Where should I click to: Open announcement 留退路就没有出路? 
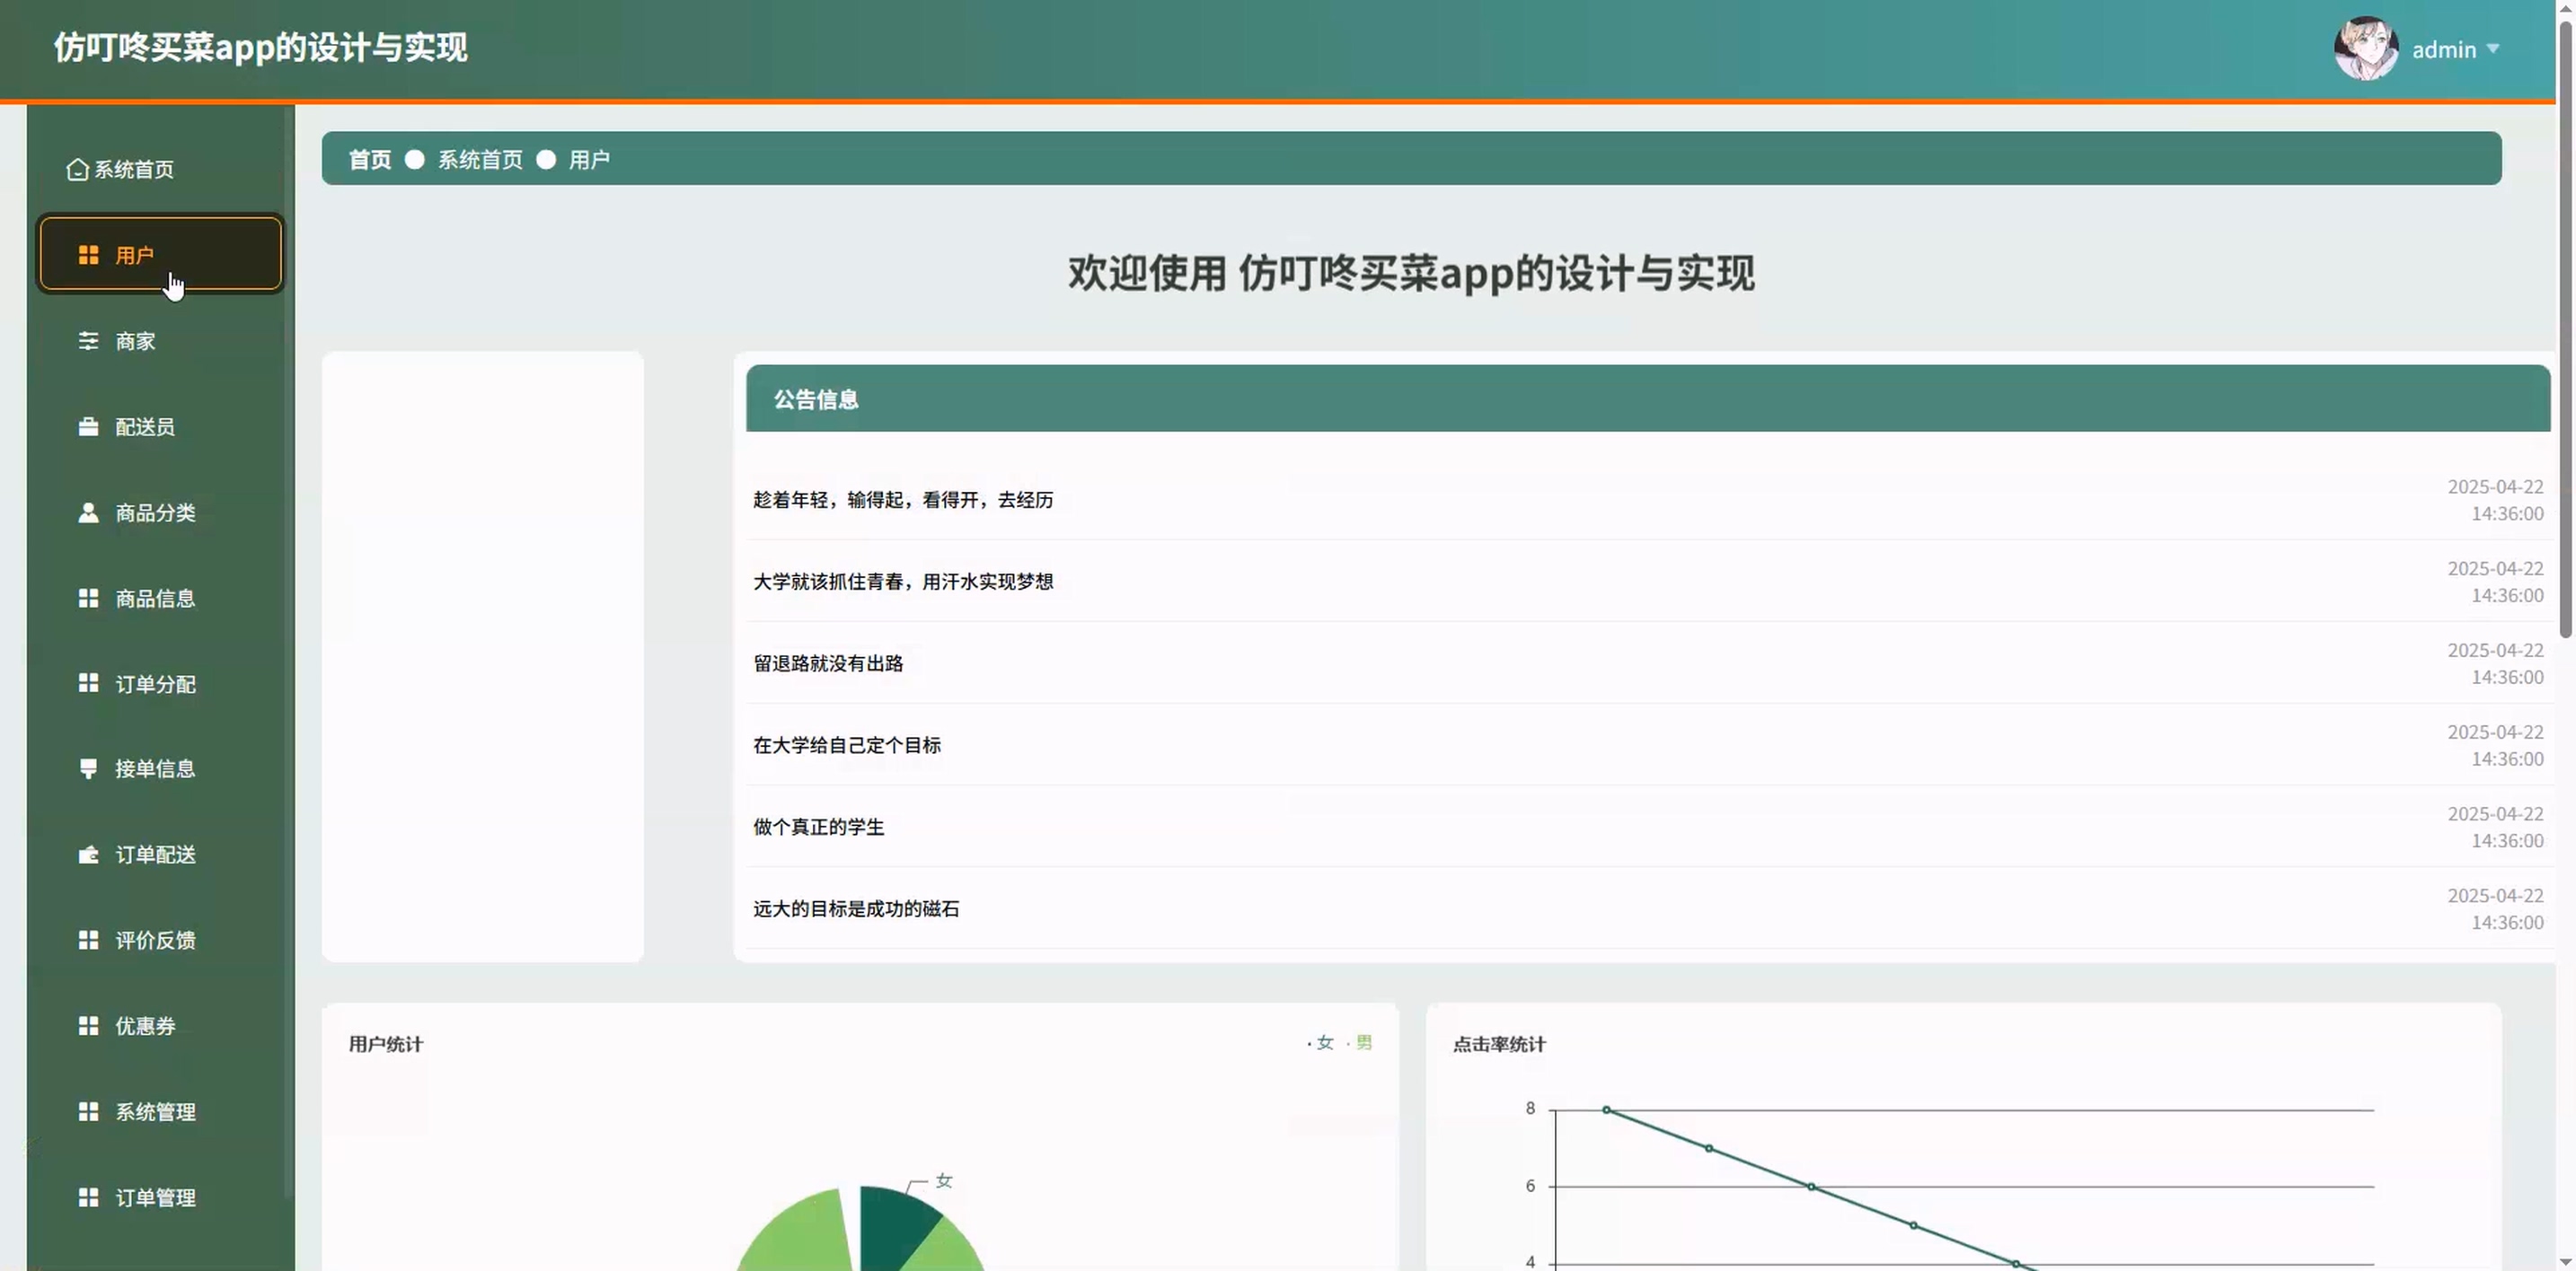pos(828,663)
